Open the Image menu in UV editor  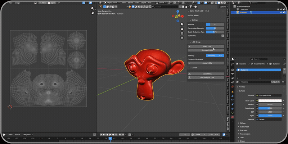17,3
